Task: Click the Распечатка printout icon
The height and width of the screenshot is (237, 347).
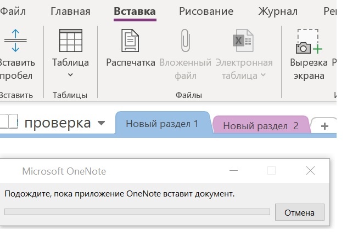Action: 130,41
